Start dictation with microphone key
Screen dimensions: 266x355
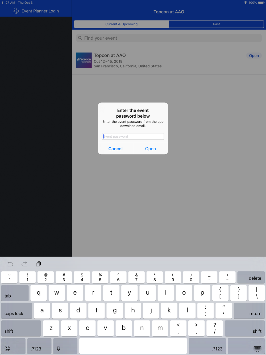coord(65,346)
